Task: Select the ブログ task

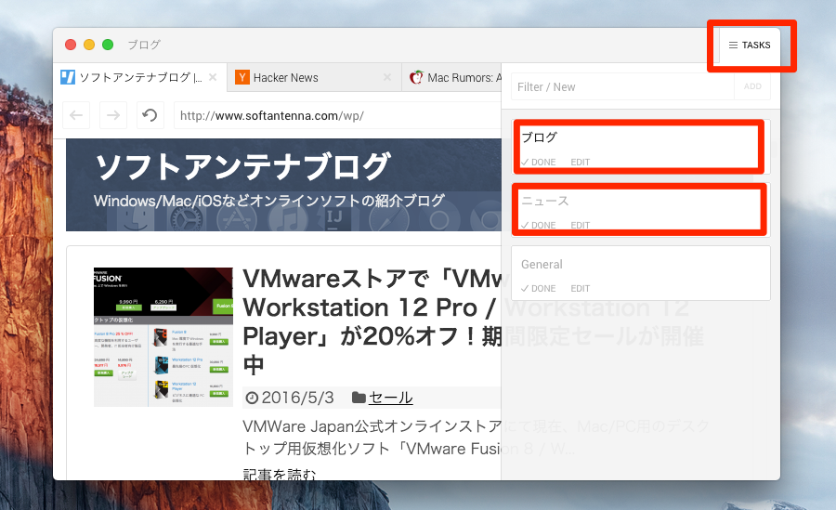Action: coord(640,146)
